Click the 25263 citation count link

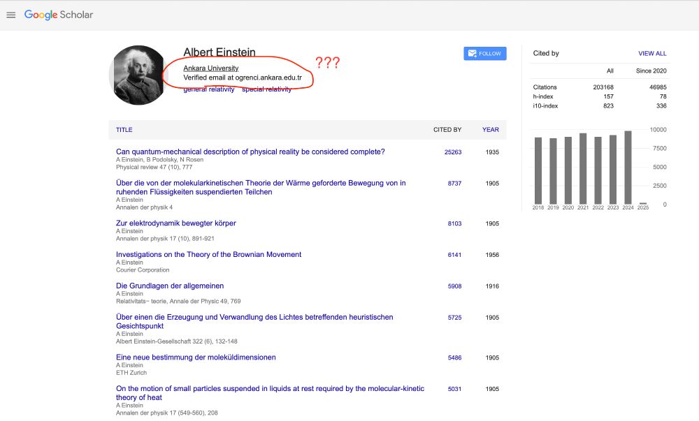pyautogui.click(x=454, y=152)
